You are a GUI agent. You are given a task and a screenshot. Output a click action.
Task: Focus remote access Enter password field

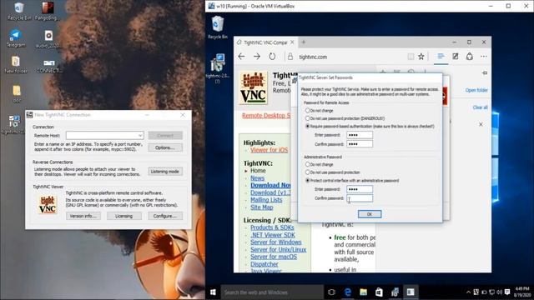click(x=360, y=135)
